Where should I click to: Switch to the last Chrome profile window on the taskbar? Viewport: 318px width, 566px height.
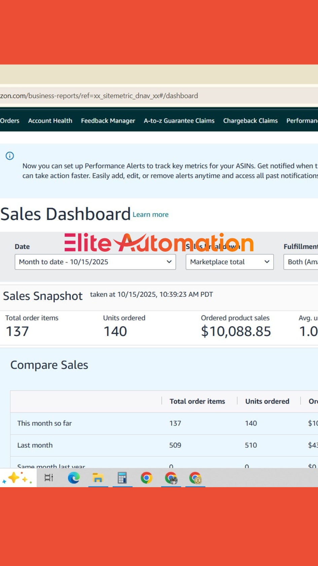(x=195, y=478)
